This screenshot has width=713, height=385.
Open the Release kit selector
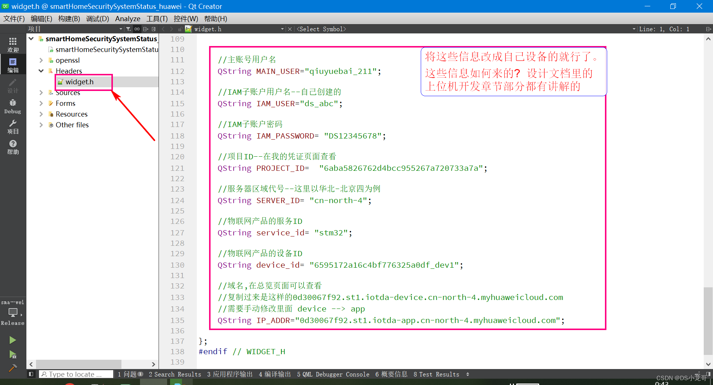coord(13,313)
